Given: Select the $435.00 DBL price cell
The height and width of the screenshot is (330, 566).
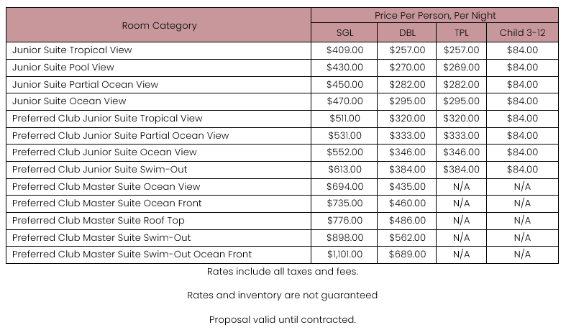Looking at the screenshot, I should (x=407, y=186).
